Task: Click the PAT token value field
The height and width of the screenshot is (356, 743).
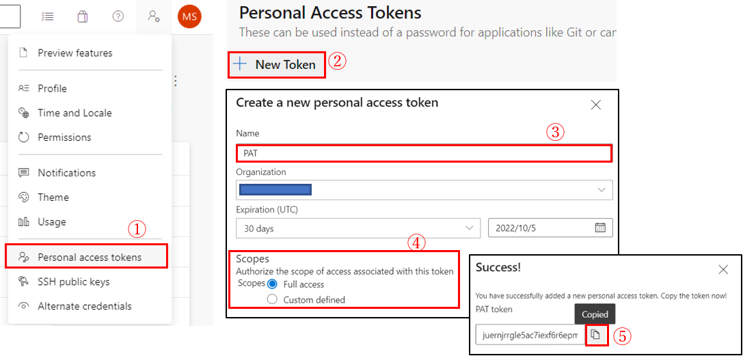Action: pyautogui.click(x=530, y=336)
